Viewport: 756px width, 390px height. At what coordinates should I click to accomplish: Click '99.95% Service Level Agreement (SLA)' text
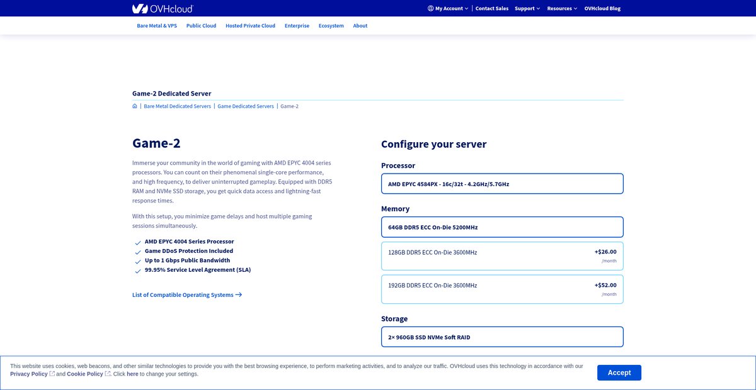198,270
